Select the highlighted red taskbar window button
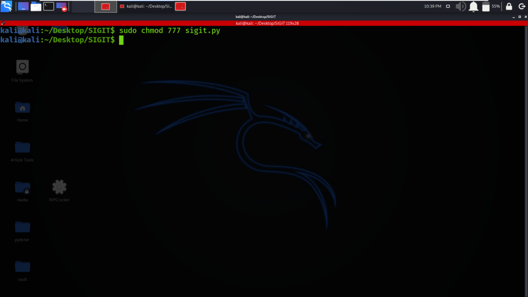 pos(106,6)
